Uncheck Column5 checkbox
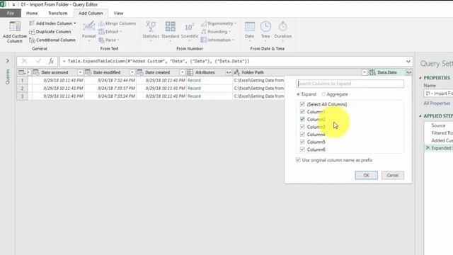The image size is (453, 255). click(x=302, y=142)
